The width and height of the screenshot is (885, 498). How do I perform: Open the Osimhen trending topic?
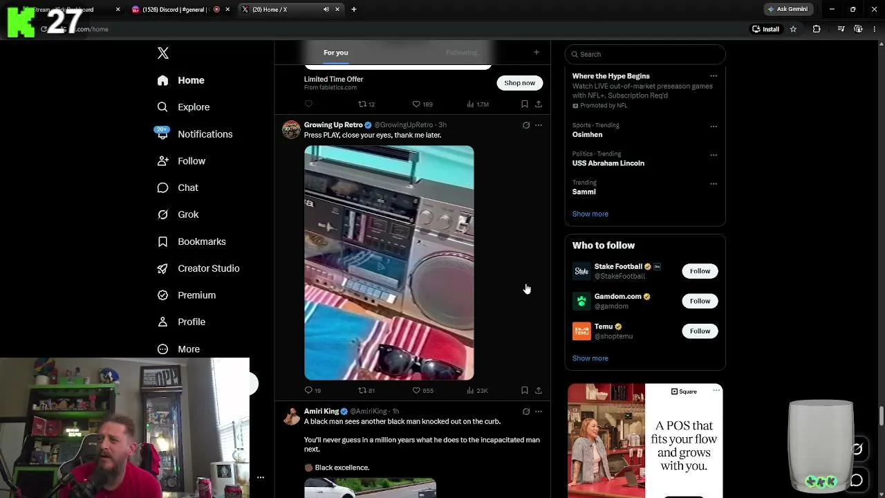tap(587, 135)
